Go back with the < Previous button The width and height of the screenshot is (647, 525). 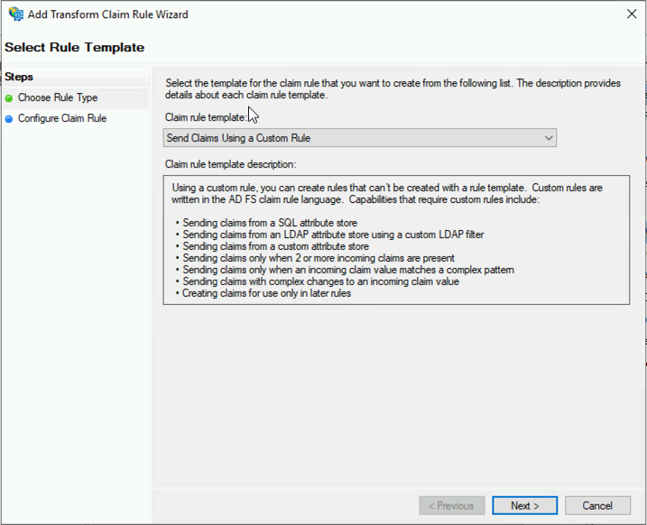click(x=451, y=506)
